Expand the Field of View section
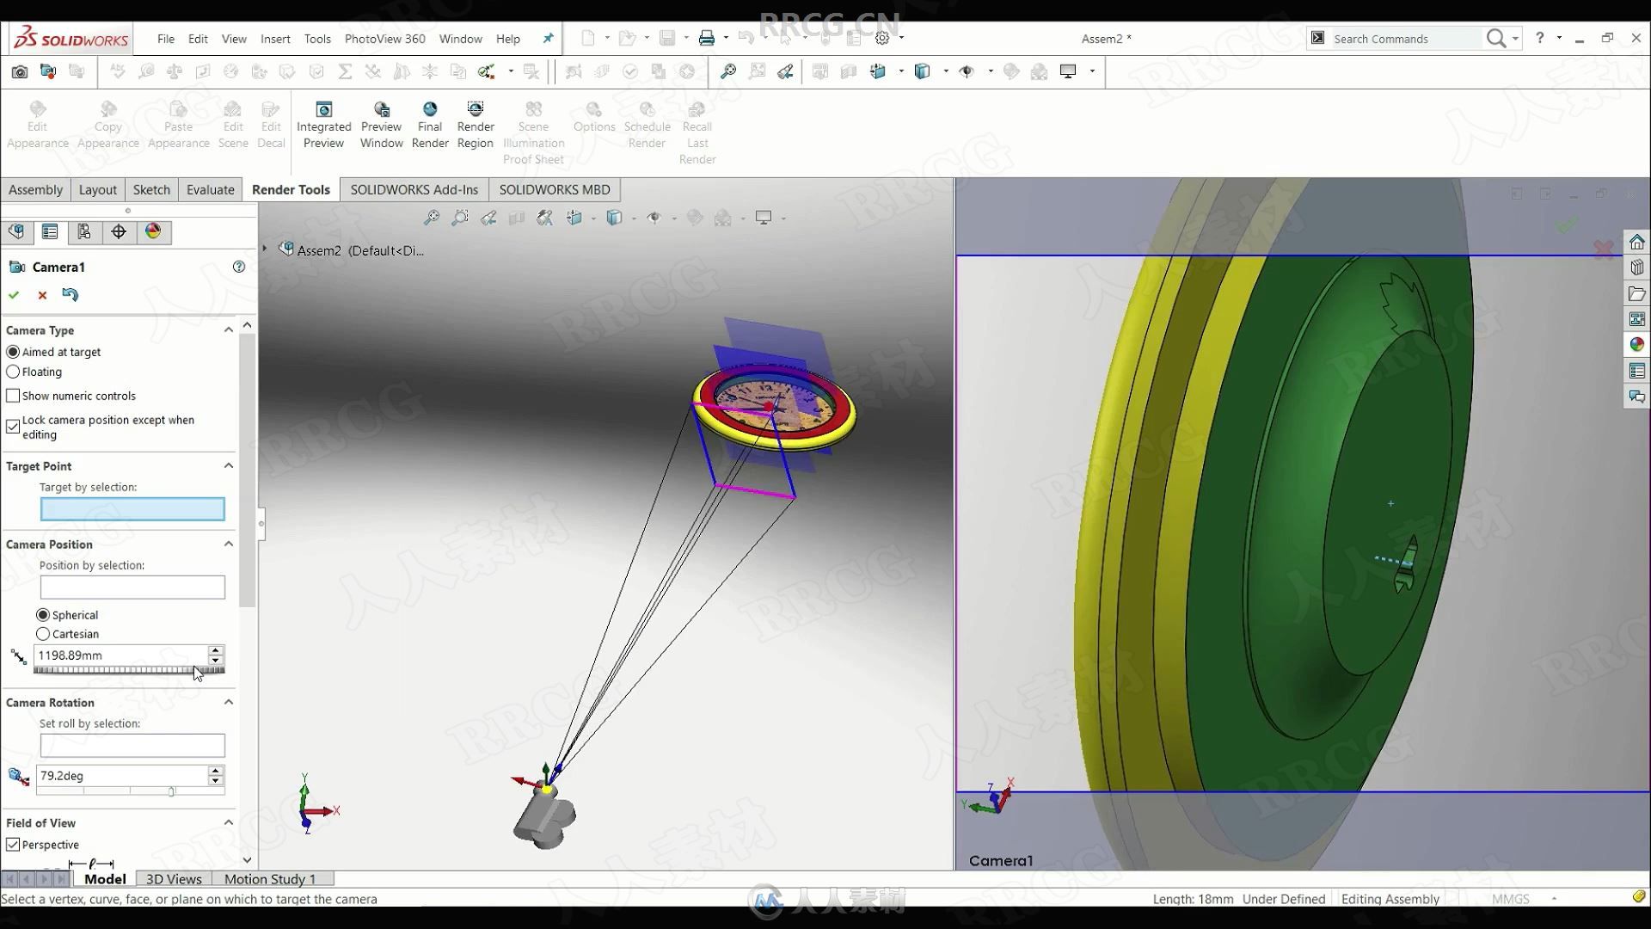 click(x=228, y=822)
